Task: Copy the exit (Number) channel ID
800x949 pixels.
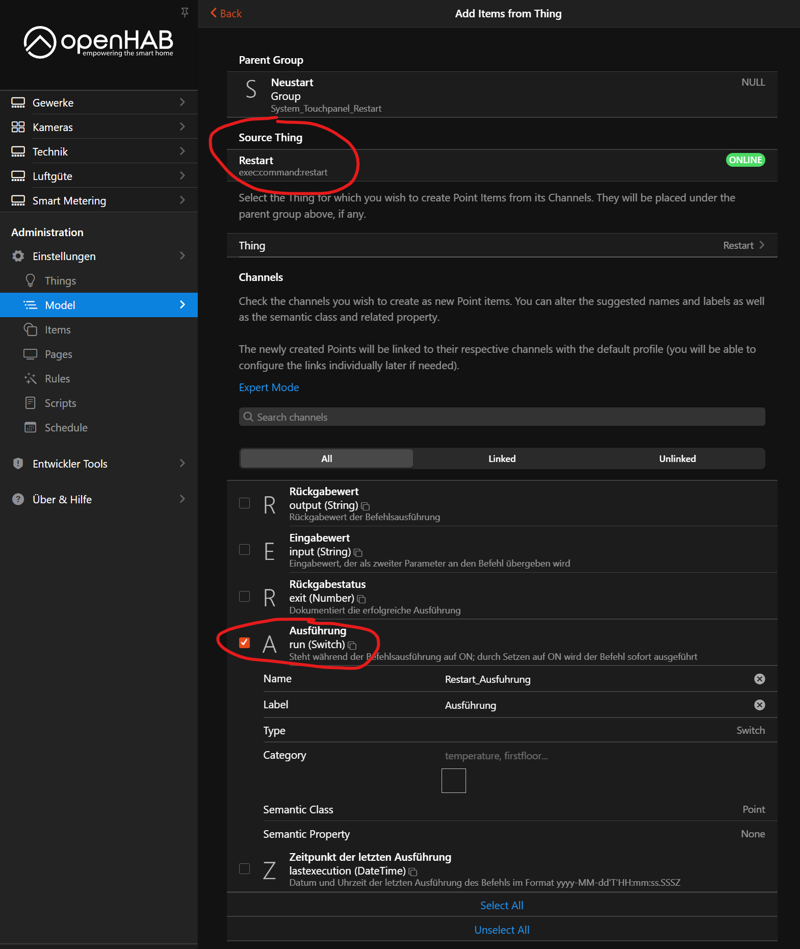Action: [362, 599]
